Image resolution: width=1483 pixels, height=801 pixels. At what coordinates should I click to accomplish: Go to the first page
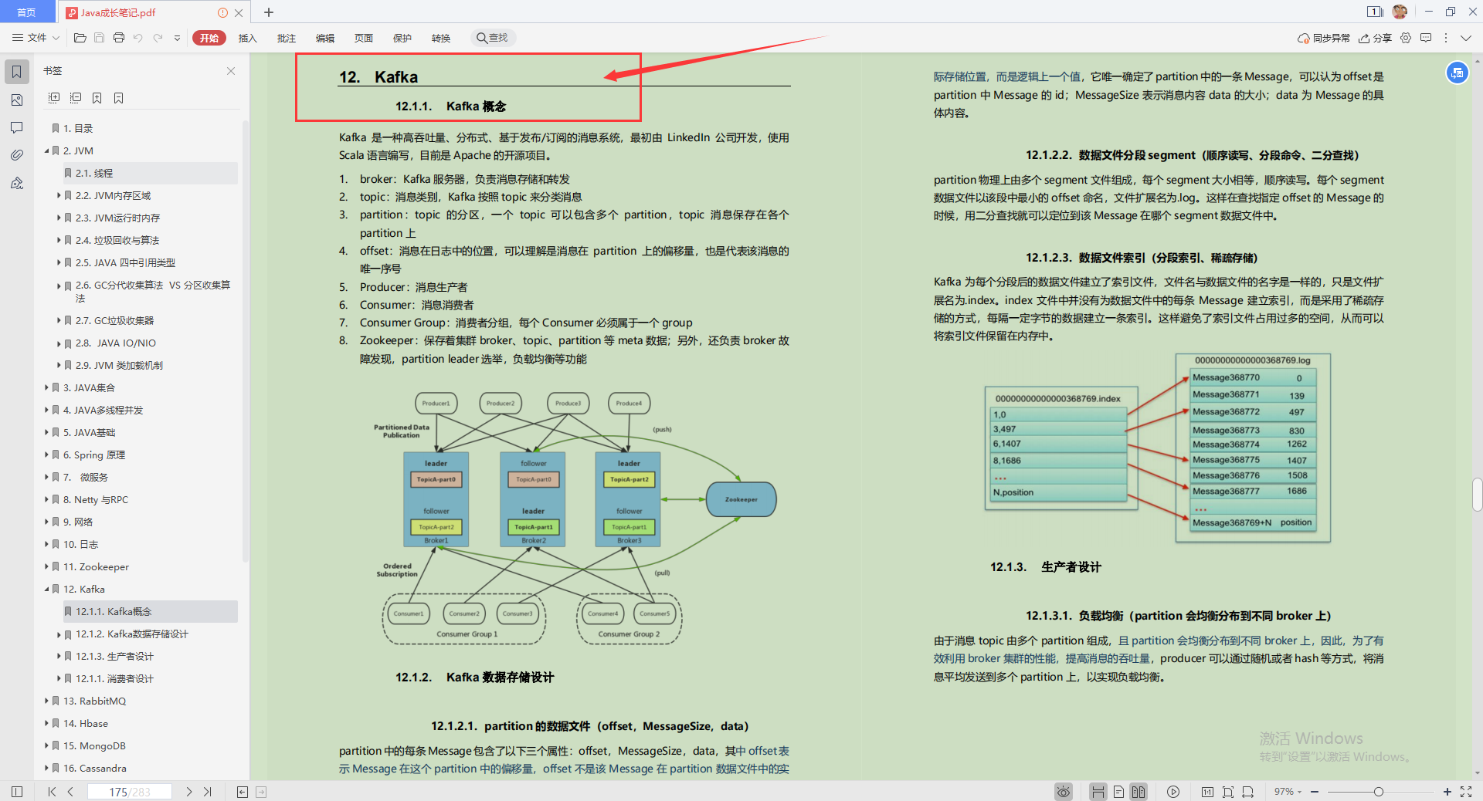coord(52,792)
